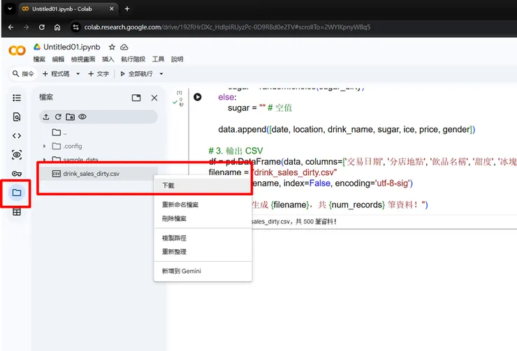Screen dimensions: 517x351
Task: Expand the .config folder
Action: click(x=45, y=146)
